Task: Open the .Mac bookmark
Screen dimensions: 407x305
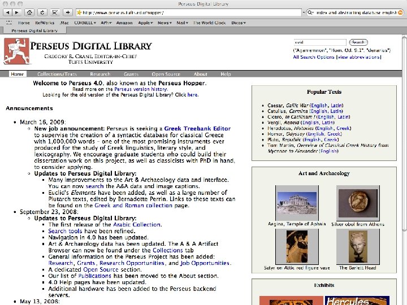Action: click(x=64, y=23)
